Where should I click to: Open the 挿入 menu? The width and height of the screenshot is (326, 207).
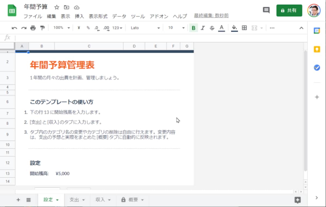(80, 16)
